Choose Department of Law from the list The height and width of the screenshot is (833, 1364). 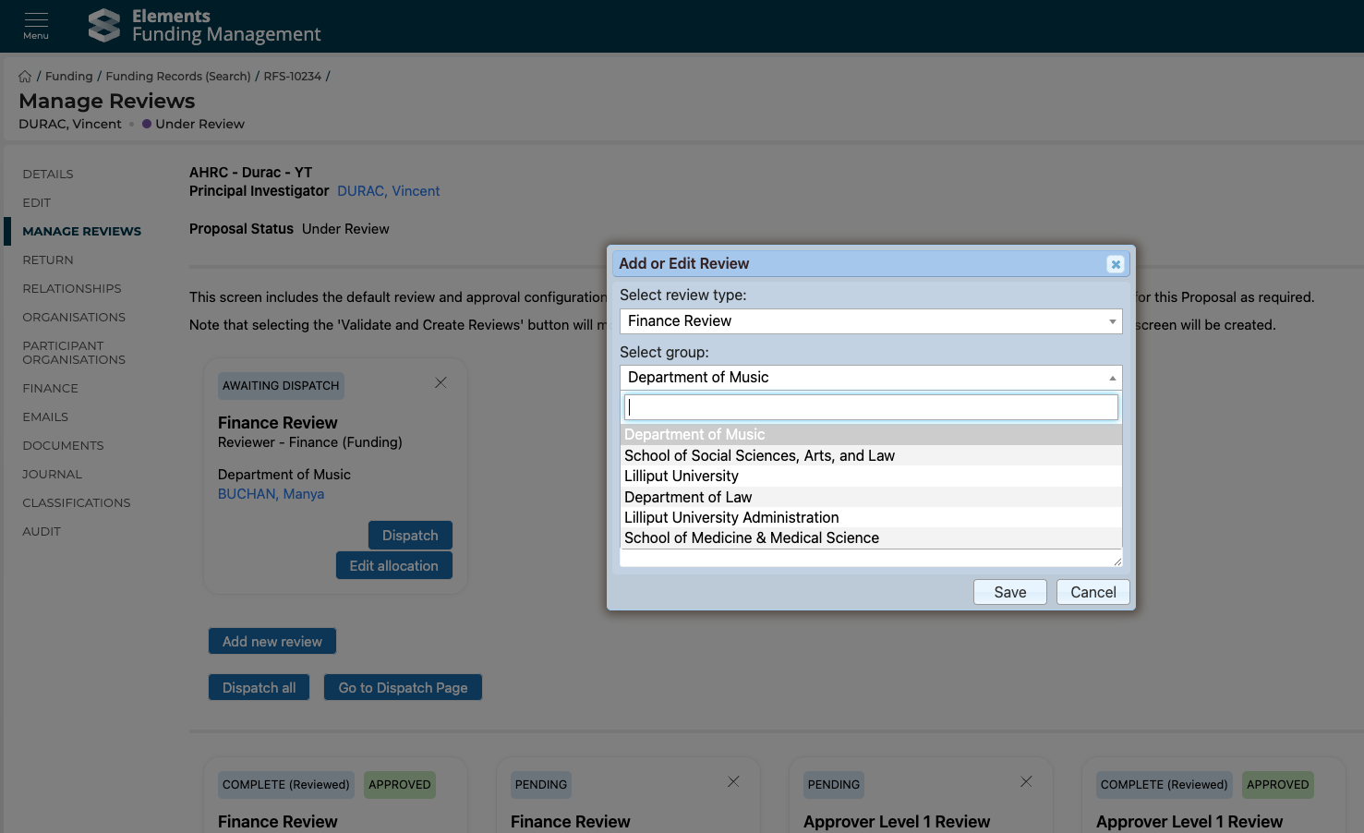(688, 497)
